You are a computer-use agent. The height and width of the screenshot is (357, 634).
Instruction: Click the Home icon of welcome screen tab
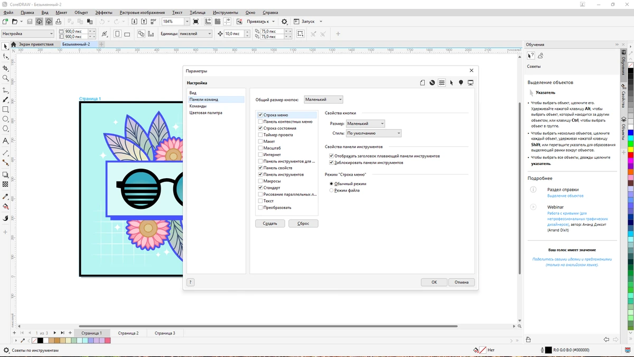[14, 44]
